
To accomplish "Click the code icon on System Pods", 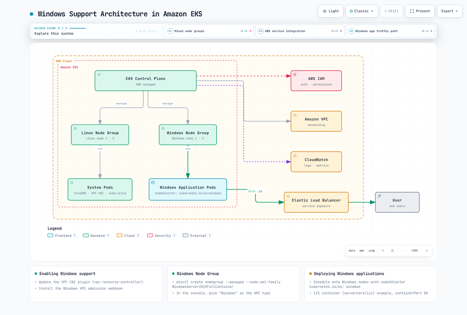I will pos(72,183).
